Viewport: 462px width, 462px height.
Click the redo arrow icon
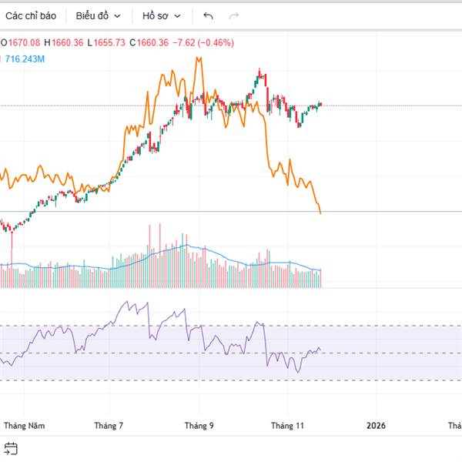point(234,15)
